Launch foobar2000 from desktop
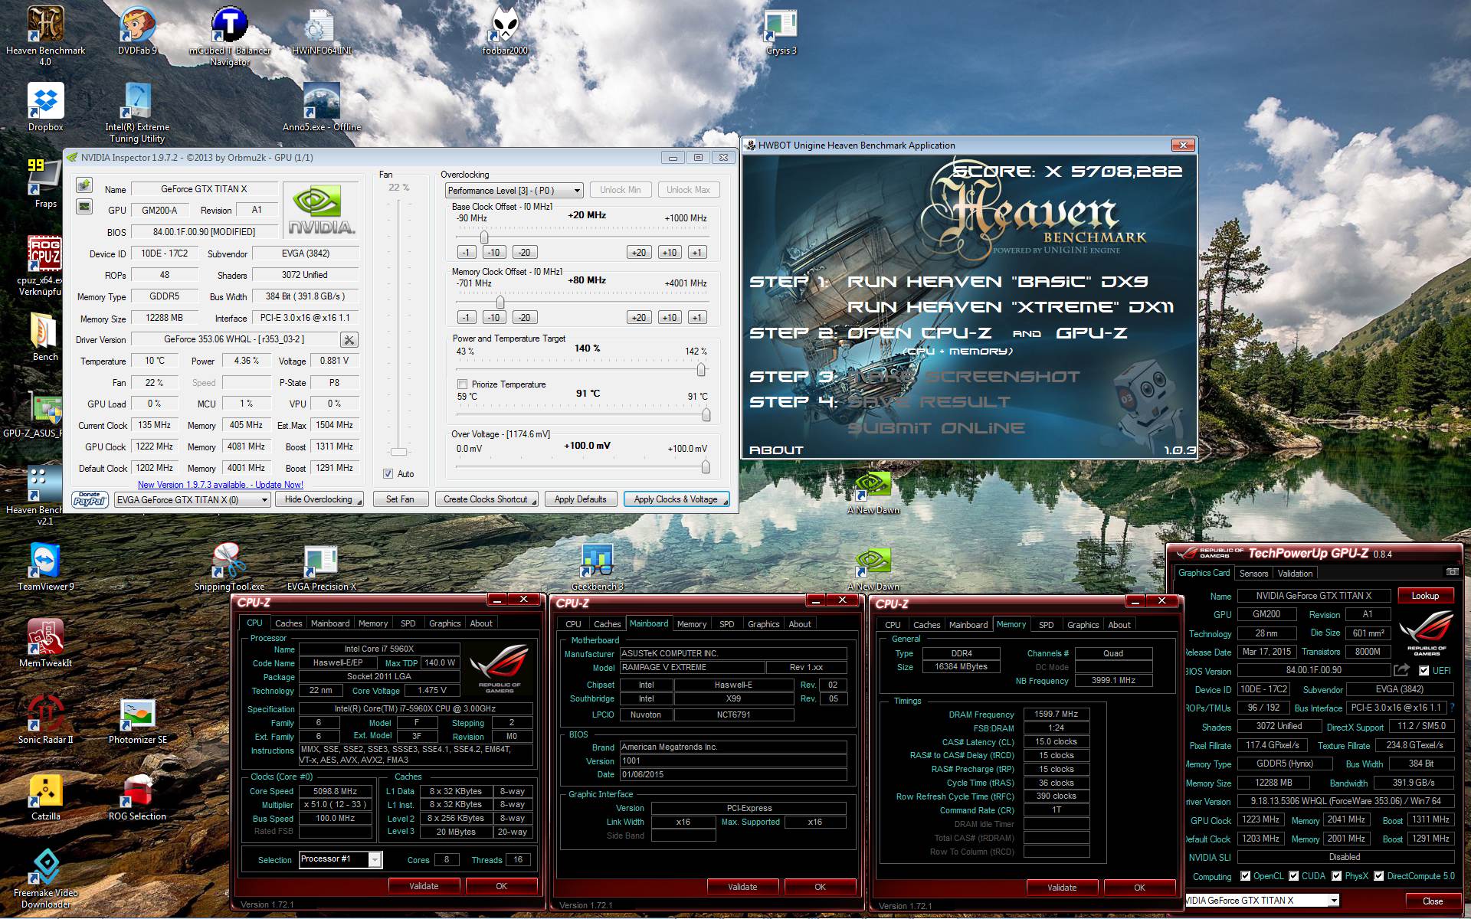1471x919 pixels. [x=505, y=31]
